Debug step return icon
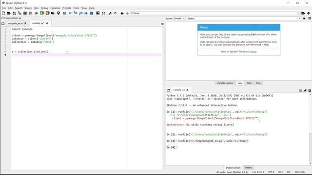 pos(80,13)
